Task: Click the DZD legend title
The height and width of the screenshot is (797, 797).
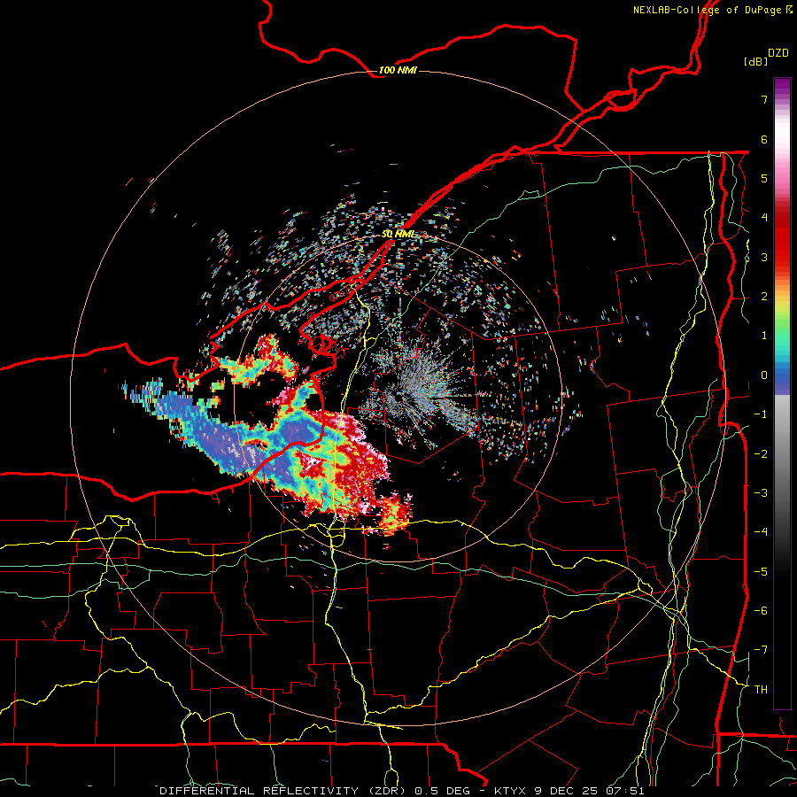Action: (778, 53)
